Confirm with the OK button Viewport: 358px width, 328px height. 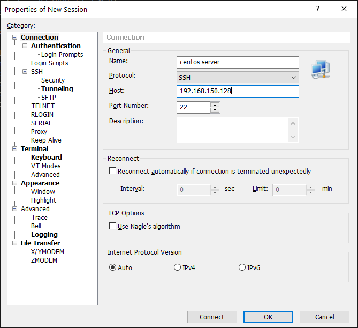click(x=268, y=317)
